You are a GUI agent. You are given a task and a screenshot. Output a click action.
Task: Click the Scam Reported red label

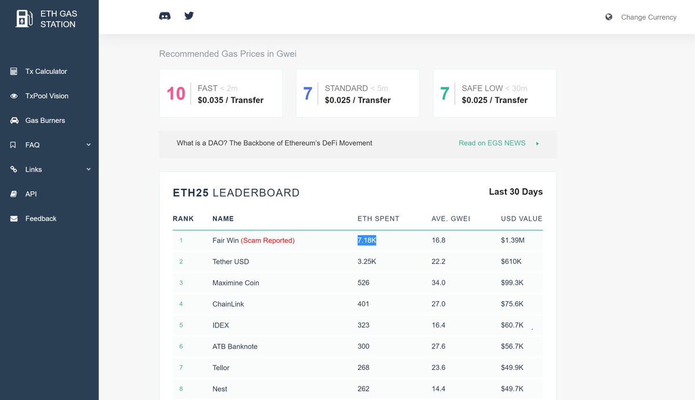[268, 240]
